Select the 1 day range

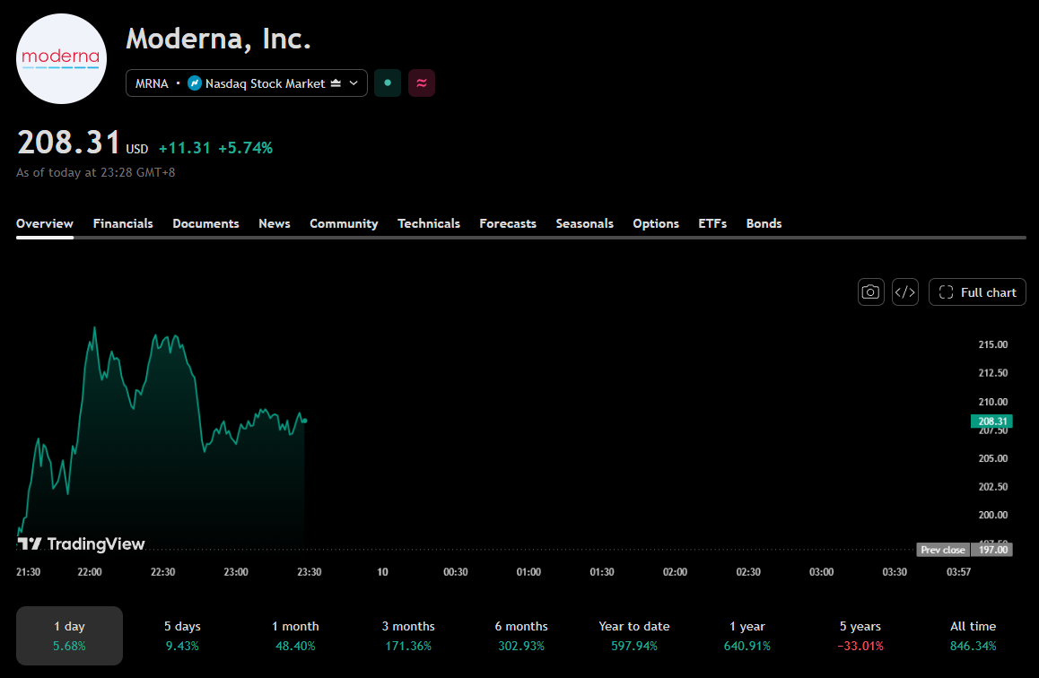tap(70, 636)
